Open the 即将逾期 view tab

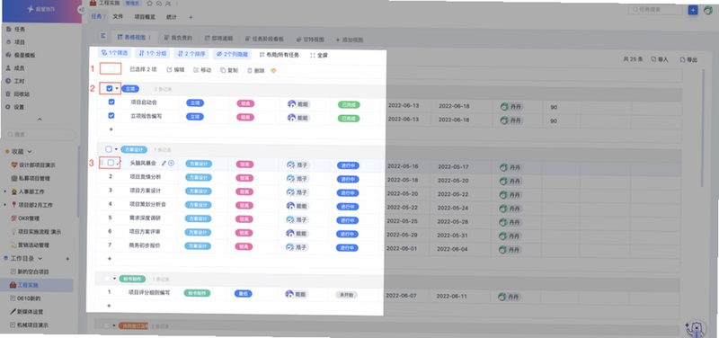point(218,39)
